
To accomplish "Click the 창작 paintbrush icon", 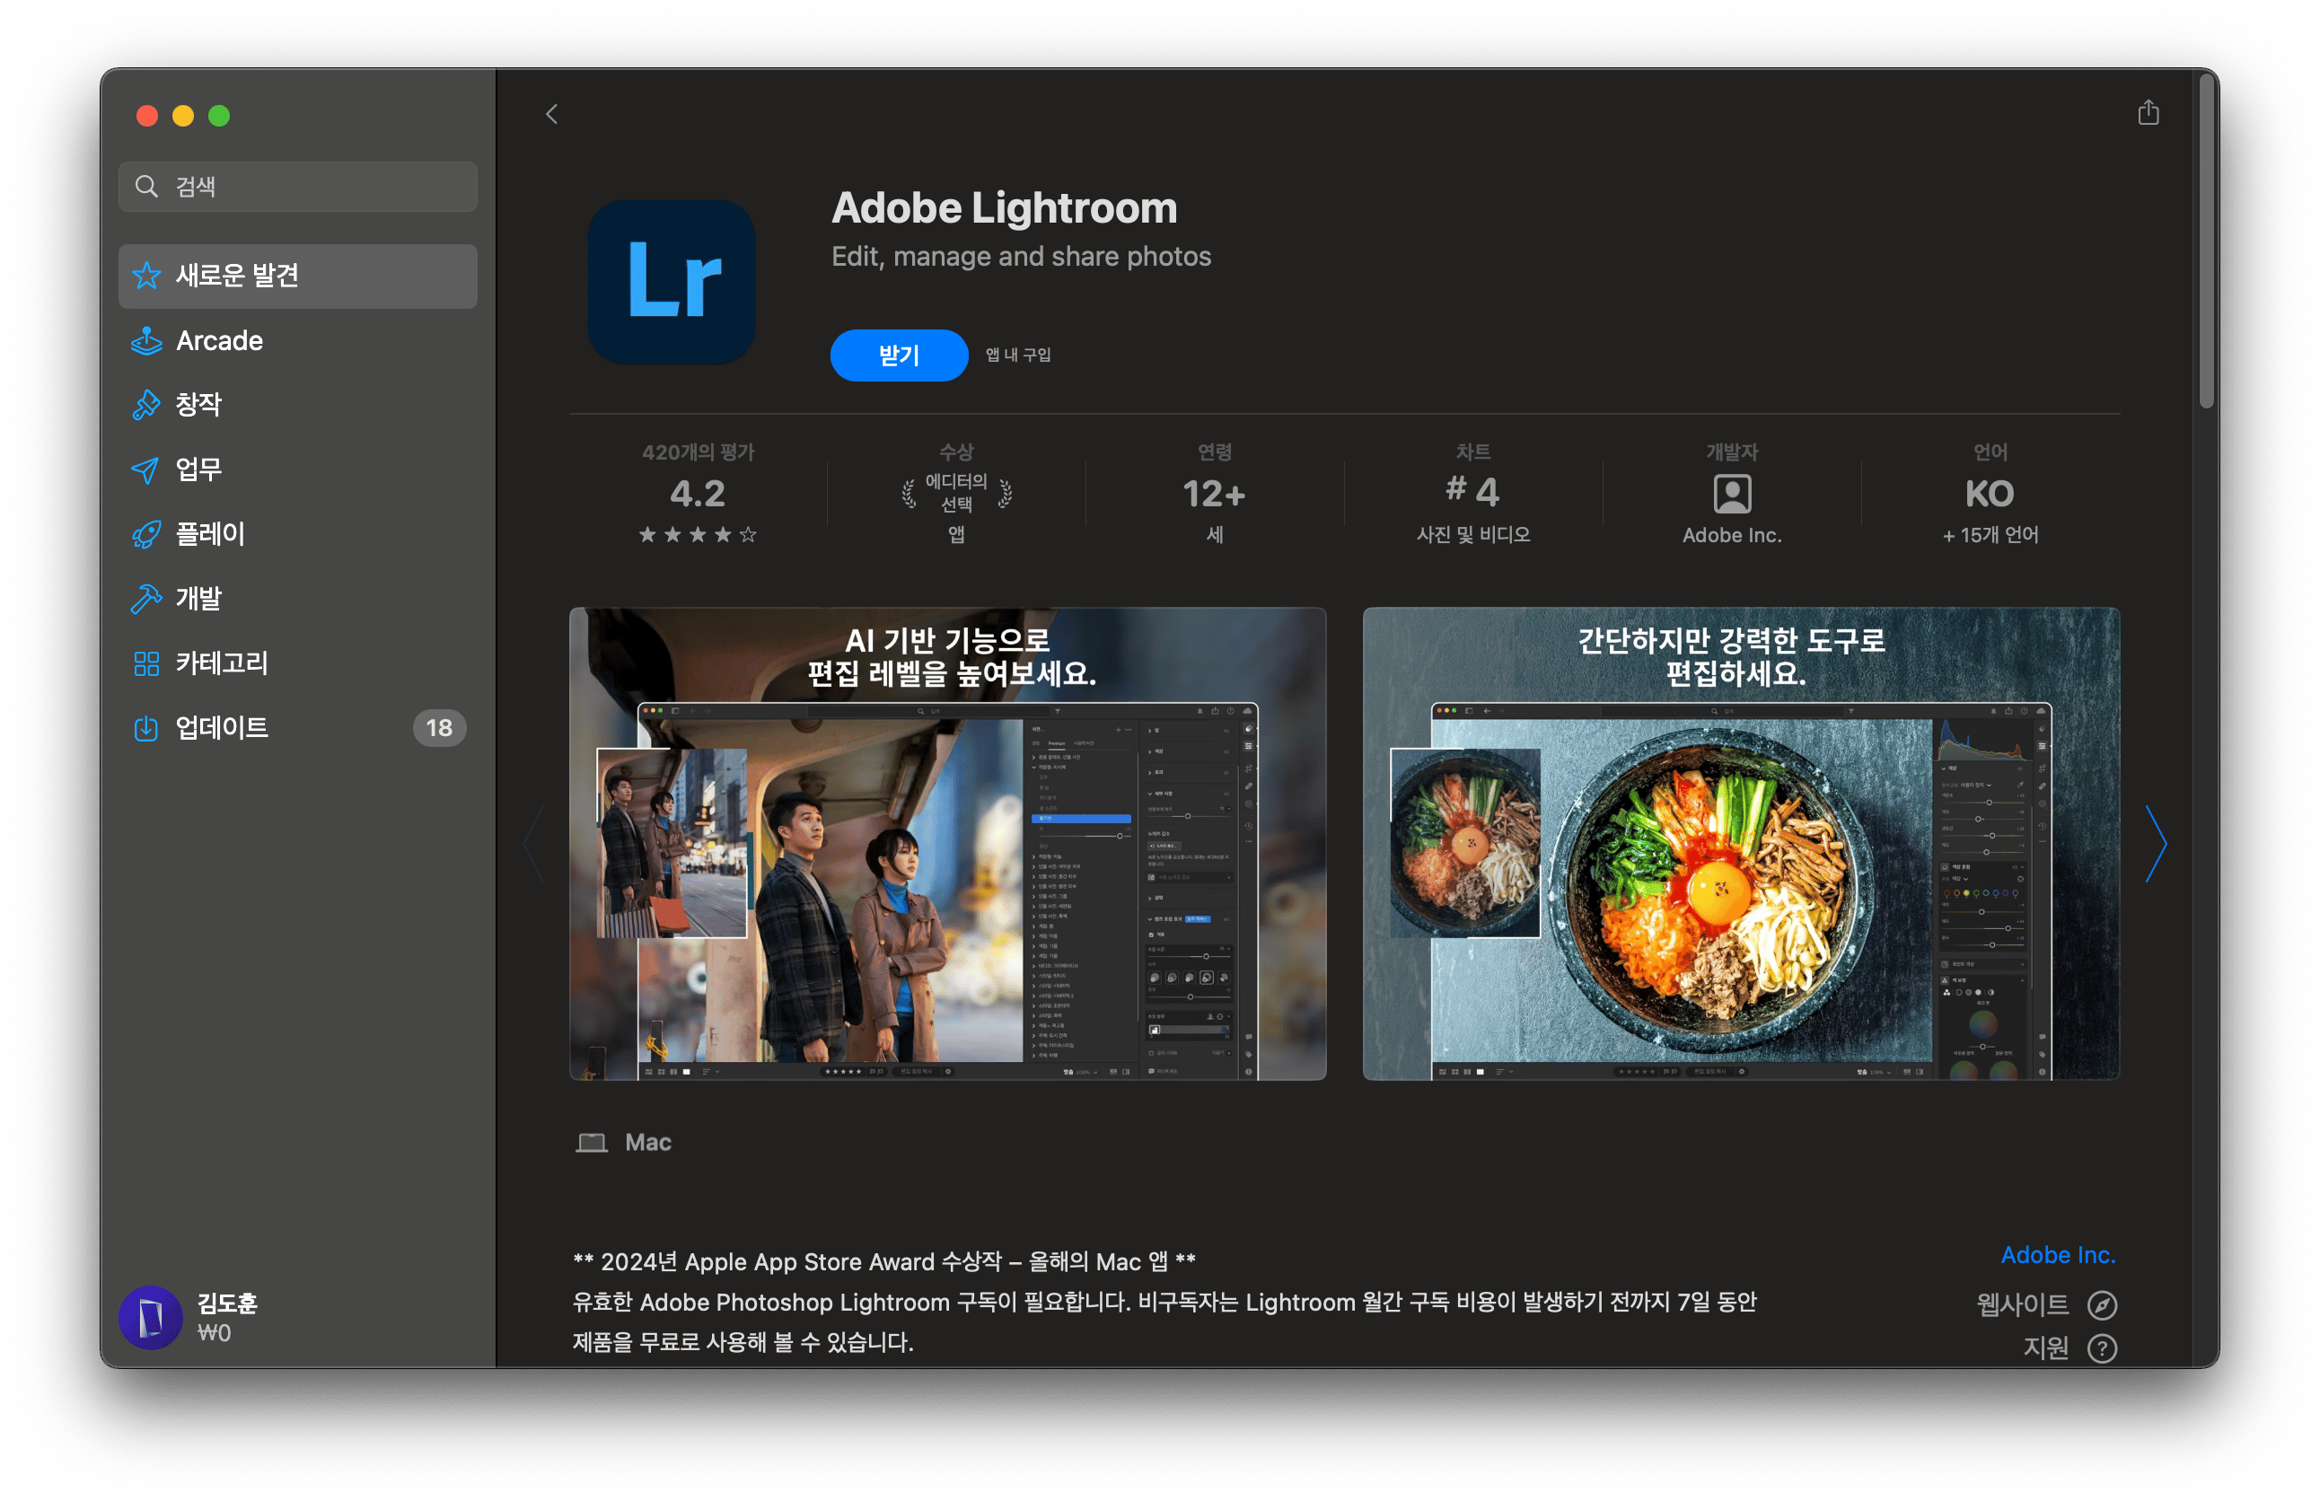I will tap(146, 405).
